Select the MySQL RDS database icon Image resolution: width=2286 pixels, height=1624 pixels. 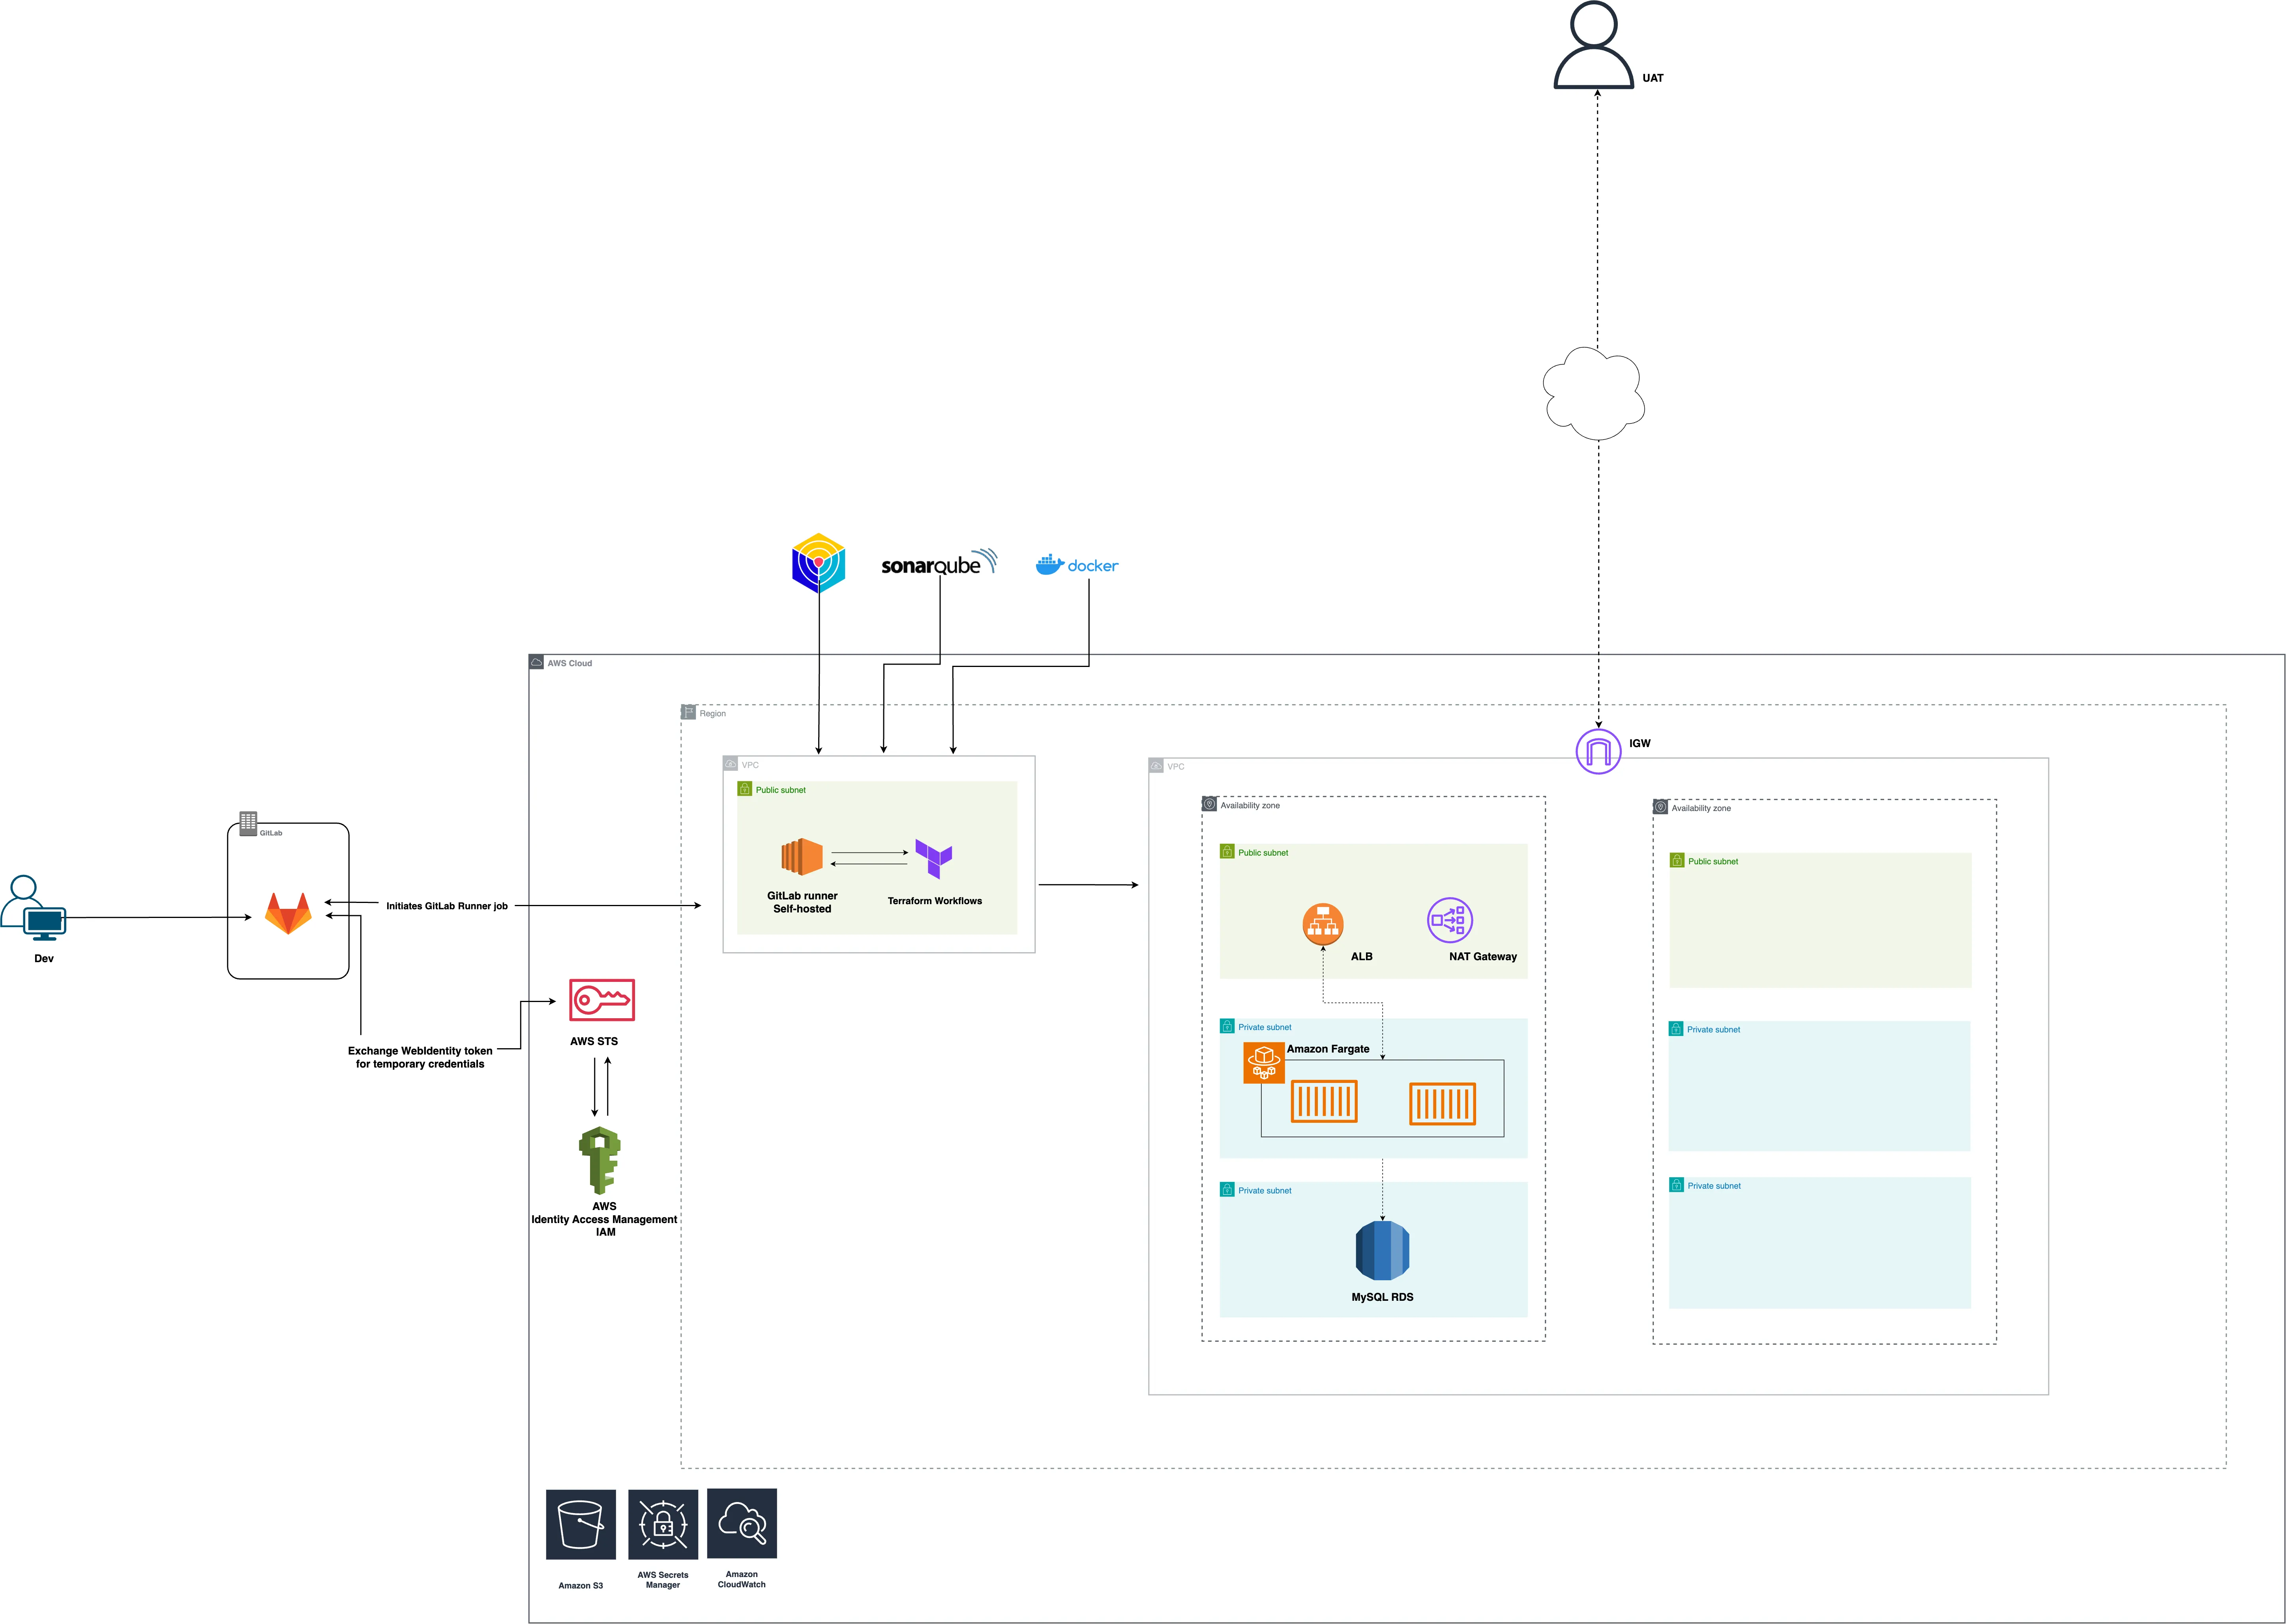(x=1382, y=1250)
